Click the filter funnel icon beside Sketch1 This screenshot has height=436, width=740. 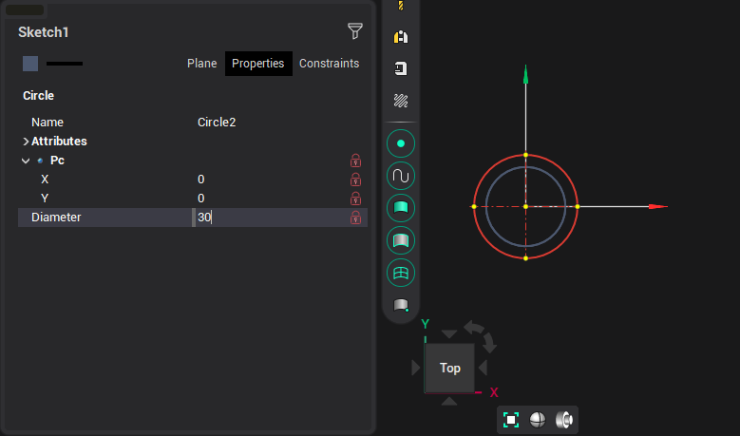pyautogui.click(x=355, y=31)
